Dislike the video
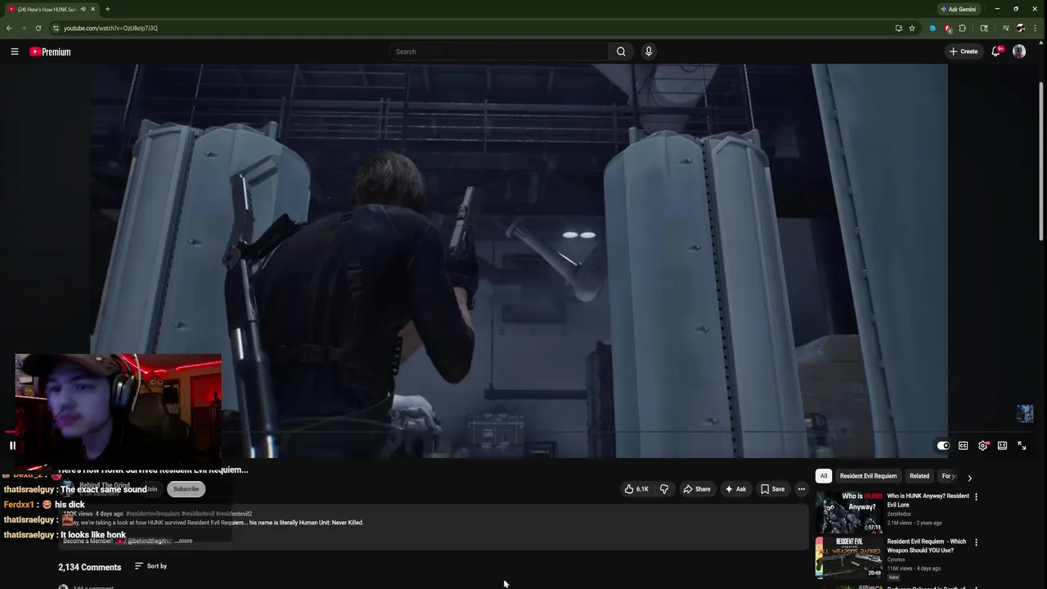The width and height of the screenshot is (1047, 589). pos(664,489)
